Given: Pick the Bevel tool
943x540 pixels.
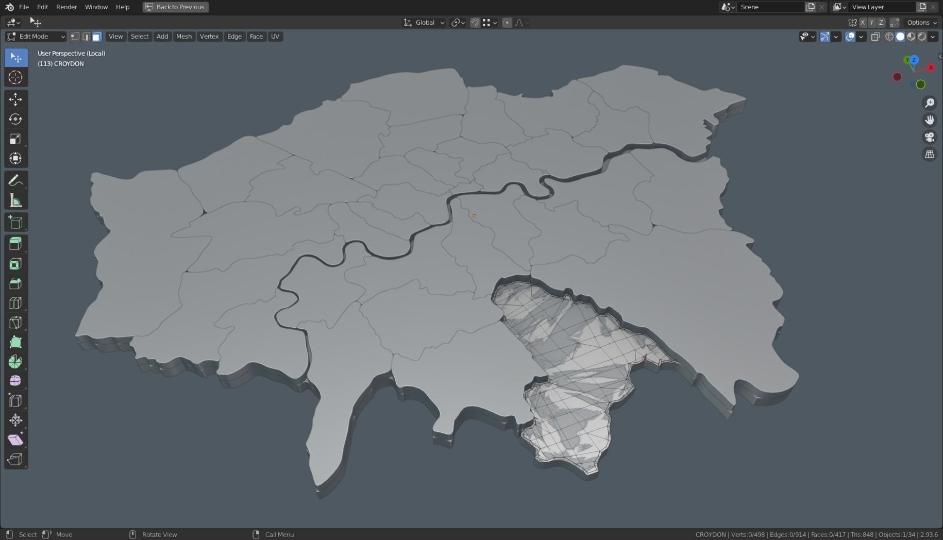Looking at the screenshot, I should pyautogui.click(x=16, y=283).
